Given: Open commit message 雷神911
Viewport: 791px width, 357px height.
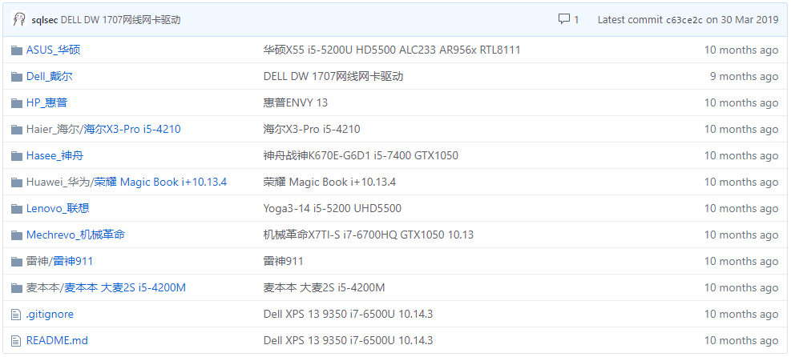Looking at the screenshot, I should [284, 261].
